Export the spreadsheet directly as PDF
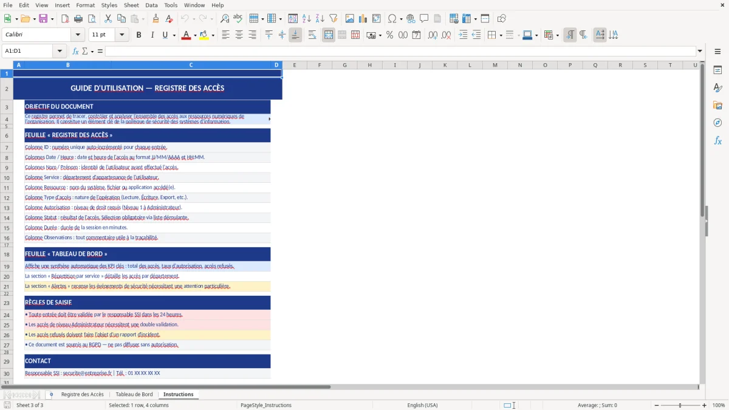Screen dimensions: 729x410 coord(65,19)
